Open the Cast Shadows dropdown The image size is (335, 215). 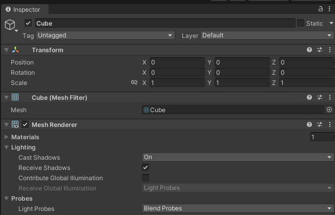(238, 157)
